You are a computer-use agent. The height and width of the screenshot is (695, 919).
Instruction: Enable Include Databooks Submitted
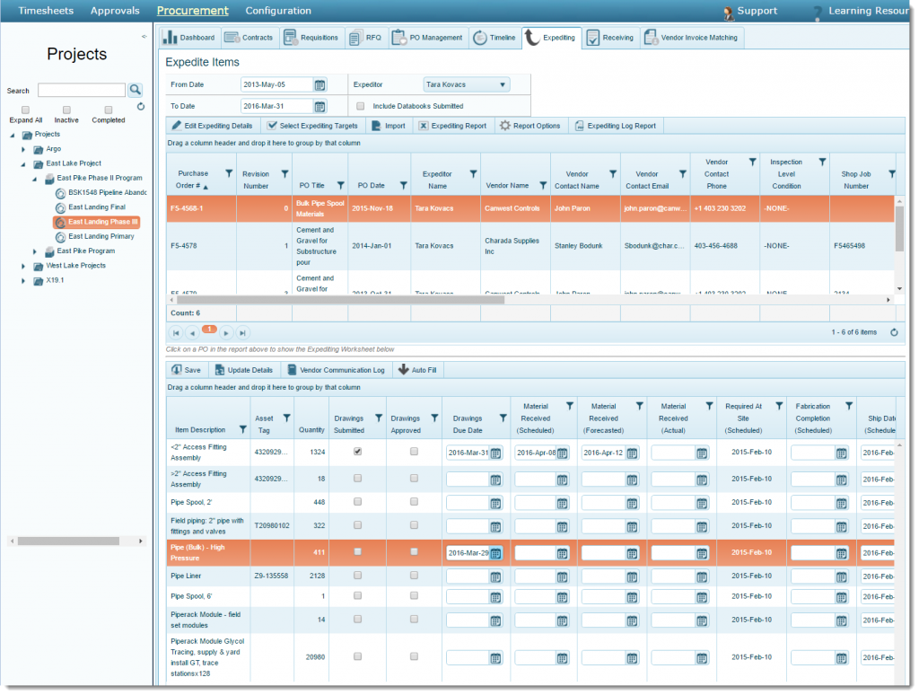(x=363, y=105)
